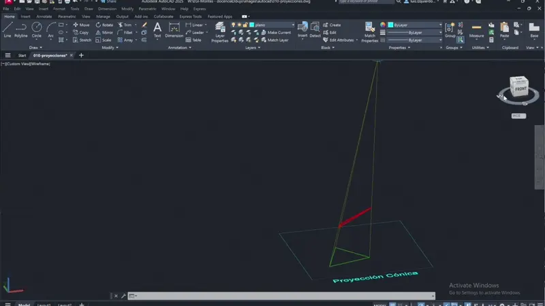Open Layer Properties manager
This screenshot has height=306, width=545.
coord(220,31)
